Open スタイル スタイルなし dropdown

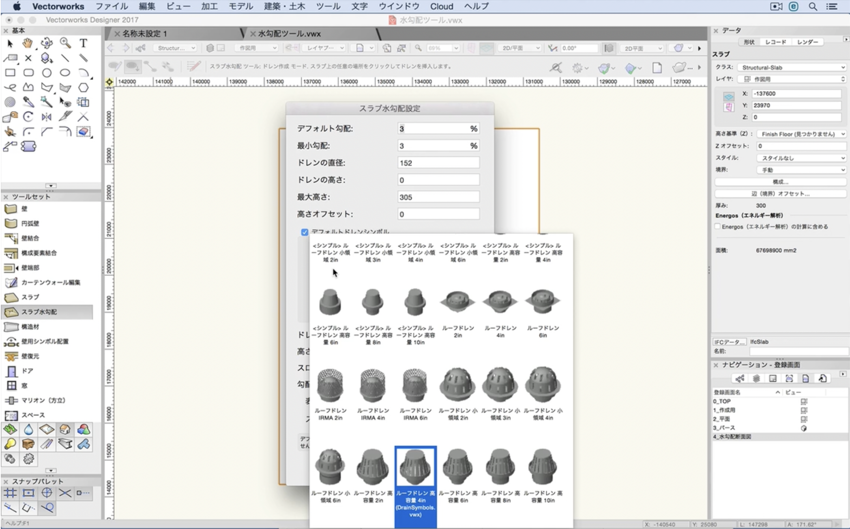click(x=802, y=158)
